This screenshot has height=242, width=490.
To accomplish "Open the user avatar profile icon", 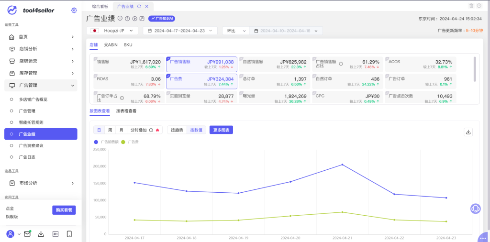I will [x=11, y=234].
